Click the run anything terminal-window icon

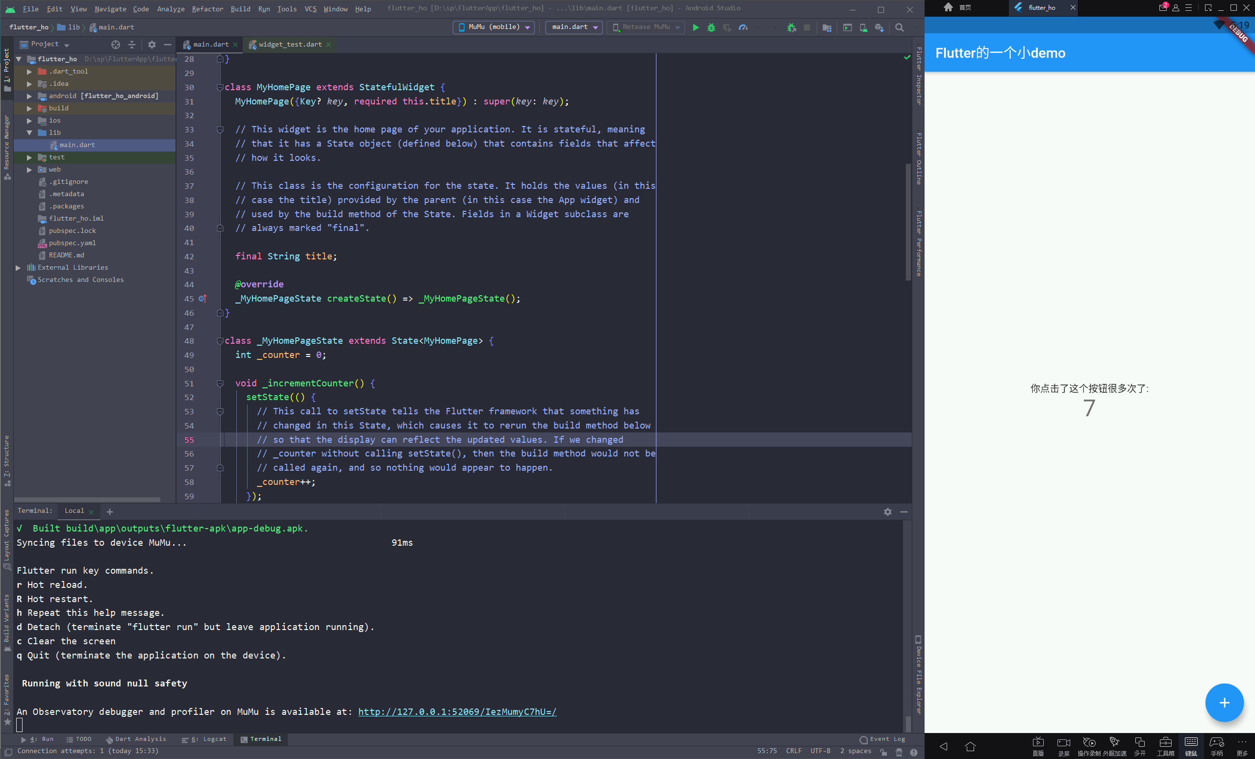click(x=848, y=27)
